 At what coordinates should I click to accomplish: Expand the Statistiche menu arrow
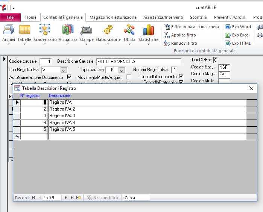point(148,44)
